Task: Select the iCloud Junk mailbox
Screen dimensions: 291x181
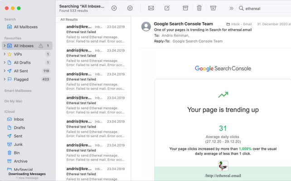Action: click(19, 144)
